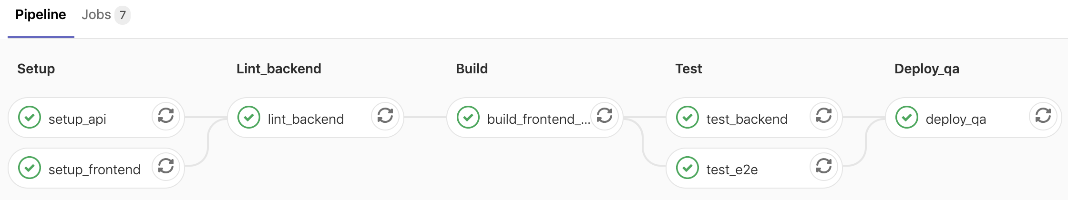Click setup_api passed status icon
1068x200 pixels.
click(x=30, y=118)
